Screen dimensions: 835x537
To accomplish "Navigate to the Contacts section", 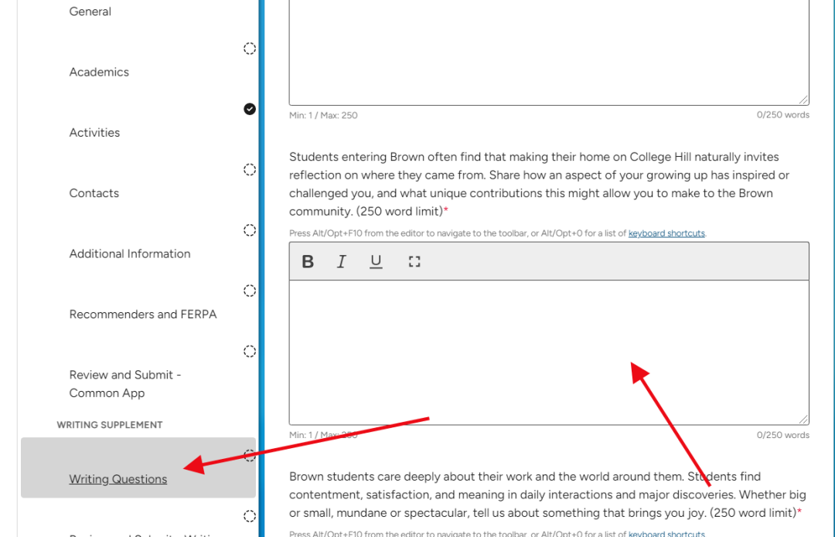I will pos(94,193).
